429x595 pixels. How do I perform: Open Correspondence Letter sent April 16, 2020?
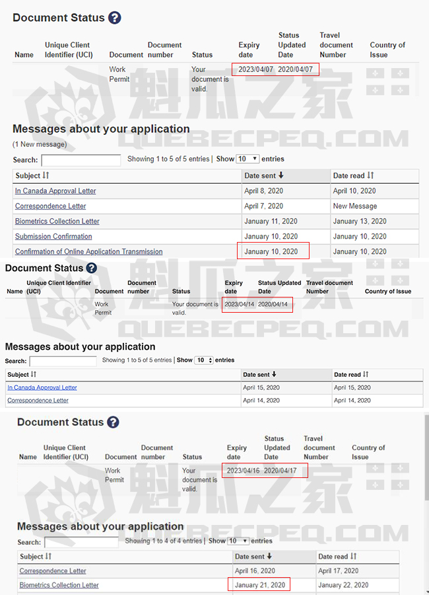tap(53, 571)
